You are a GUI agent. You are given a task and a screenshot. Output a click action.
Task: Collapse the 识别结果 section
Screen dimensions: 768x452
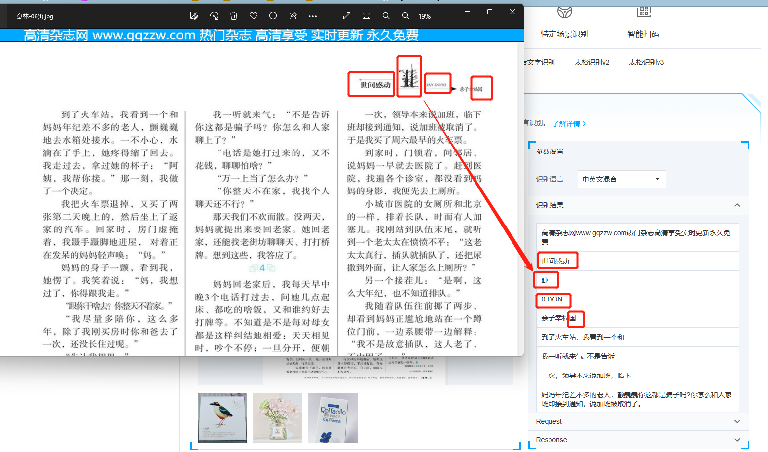point(737,205)
